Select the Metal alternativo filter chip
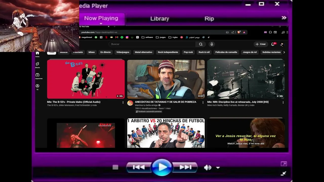This screenshot has width=324, height=182. (x=144, y=52)
